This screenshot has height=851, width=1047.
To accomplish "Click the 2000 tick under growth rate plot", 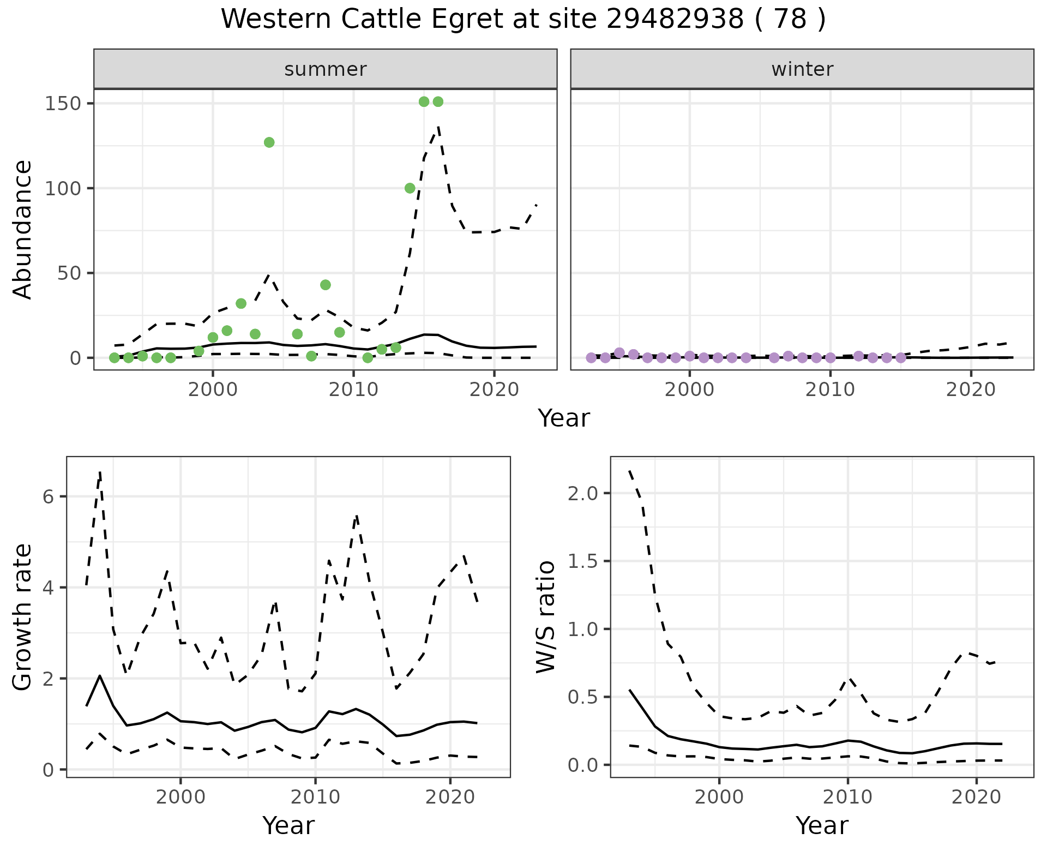I will coord(180,797).
